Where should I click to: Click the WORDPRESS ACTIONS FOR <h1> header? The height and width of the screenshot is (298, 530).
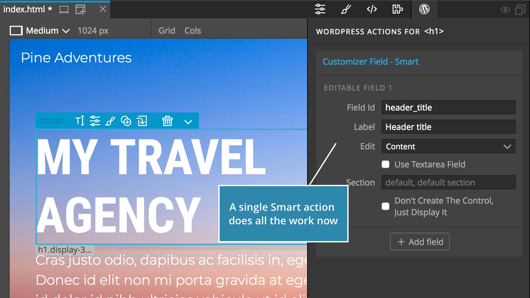click(380, 31)
